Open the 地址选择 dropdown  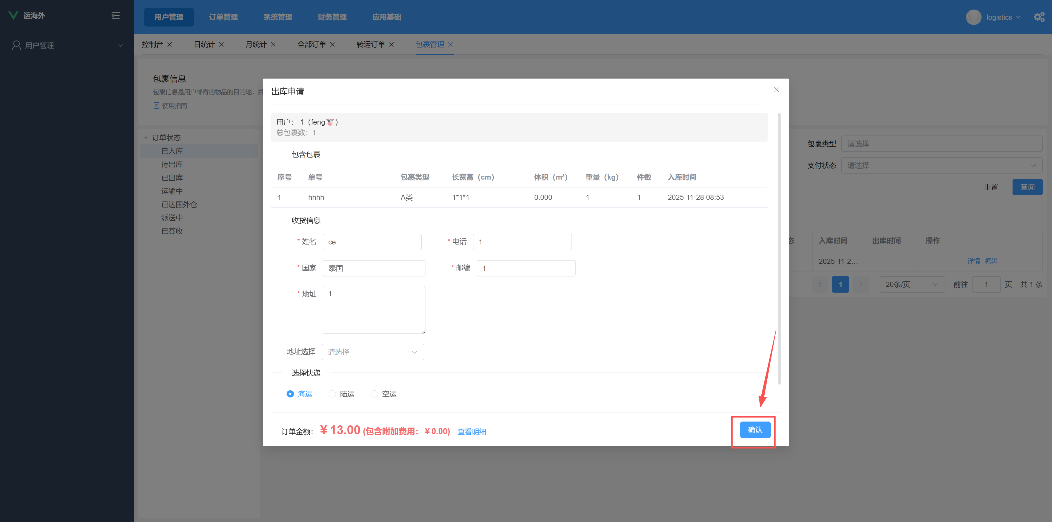(373, 352)
